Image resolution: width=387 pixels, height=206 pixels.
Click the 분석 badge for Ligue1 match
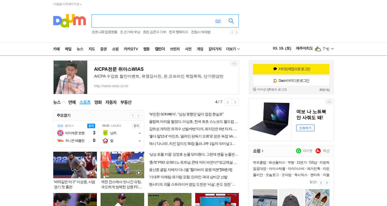point(136,126)
